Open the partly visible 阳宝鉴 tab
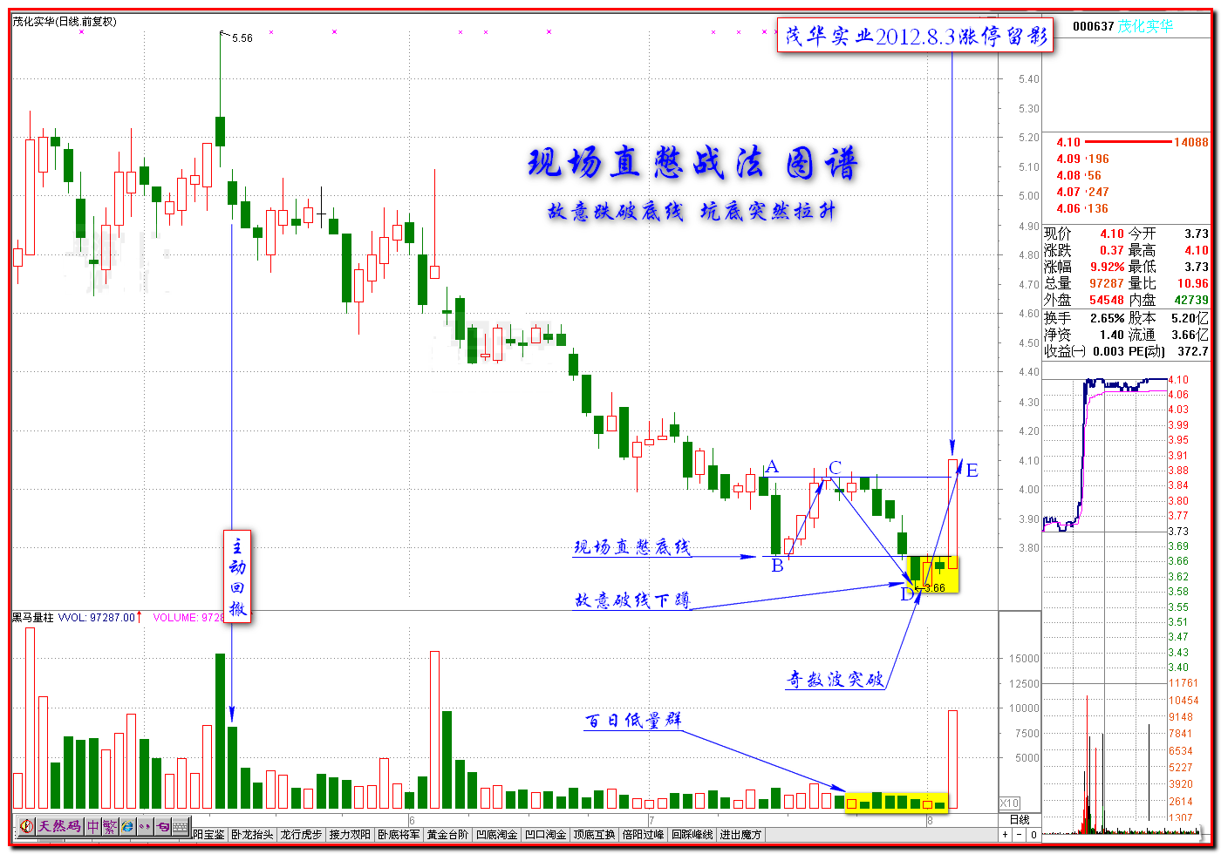This screenshot has width=1221, height=854. coord(209,835)
